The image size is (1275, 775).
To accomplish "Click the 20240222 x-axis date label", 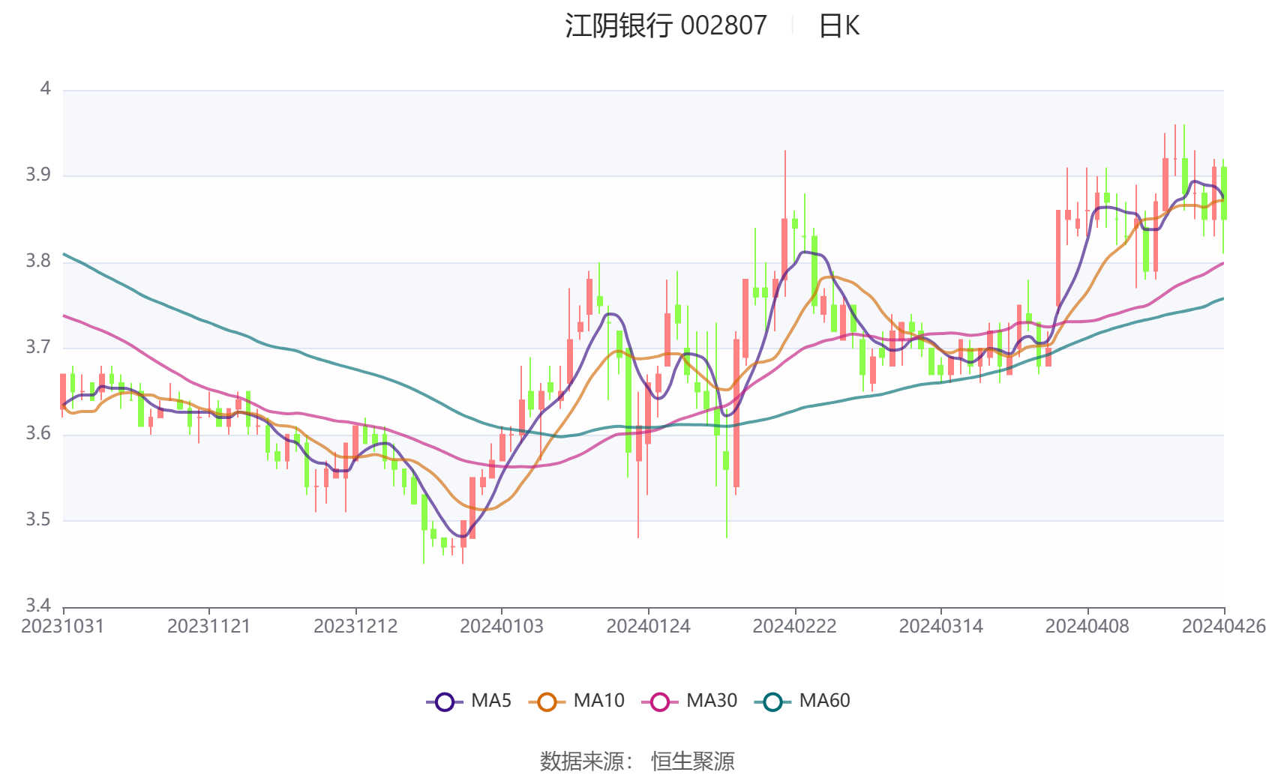I will [794, 627].
